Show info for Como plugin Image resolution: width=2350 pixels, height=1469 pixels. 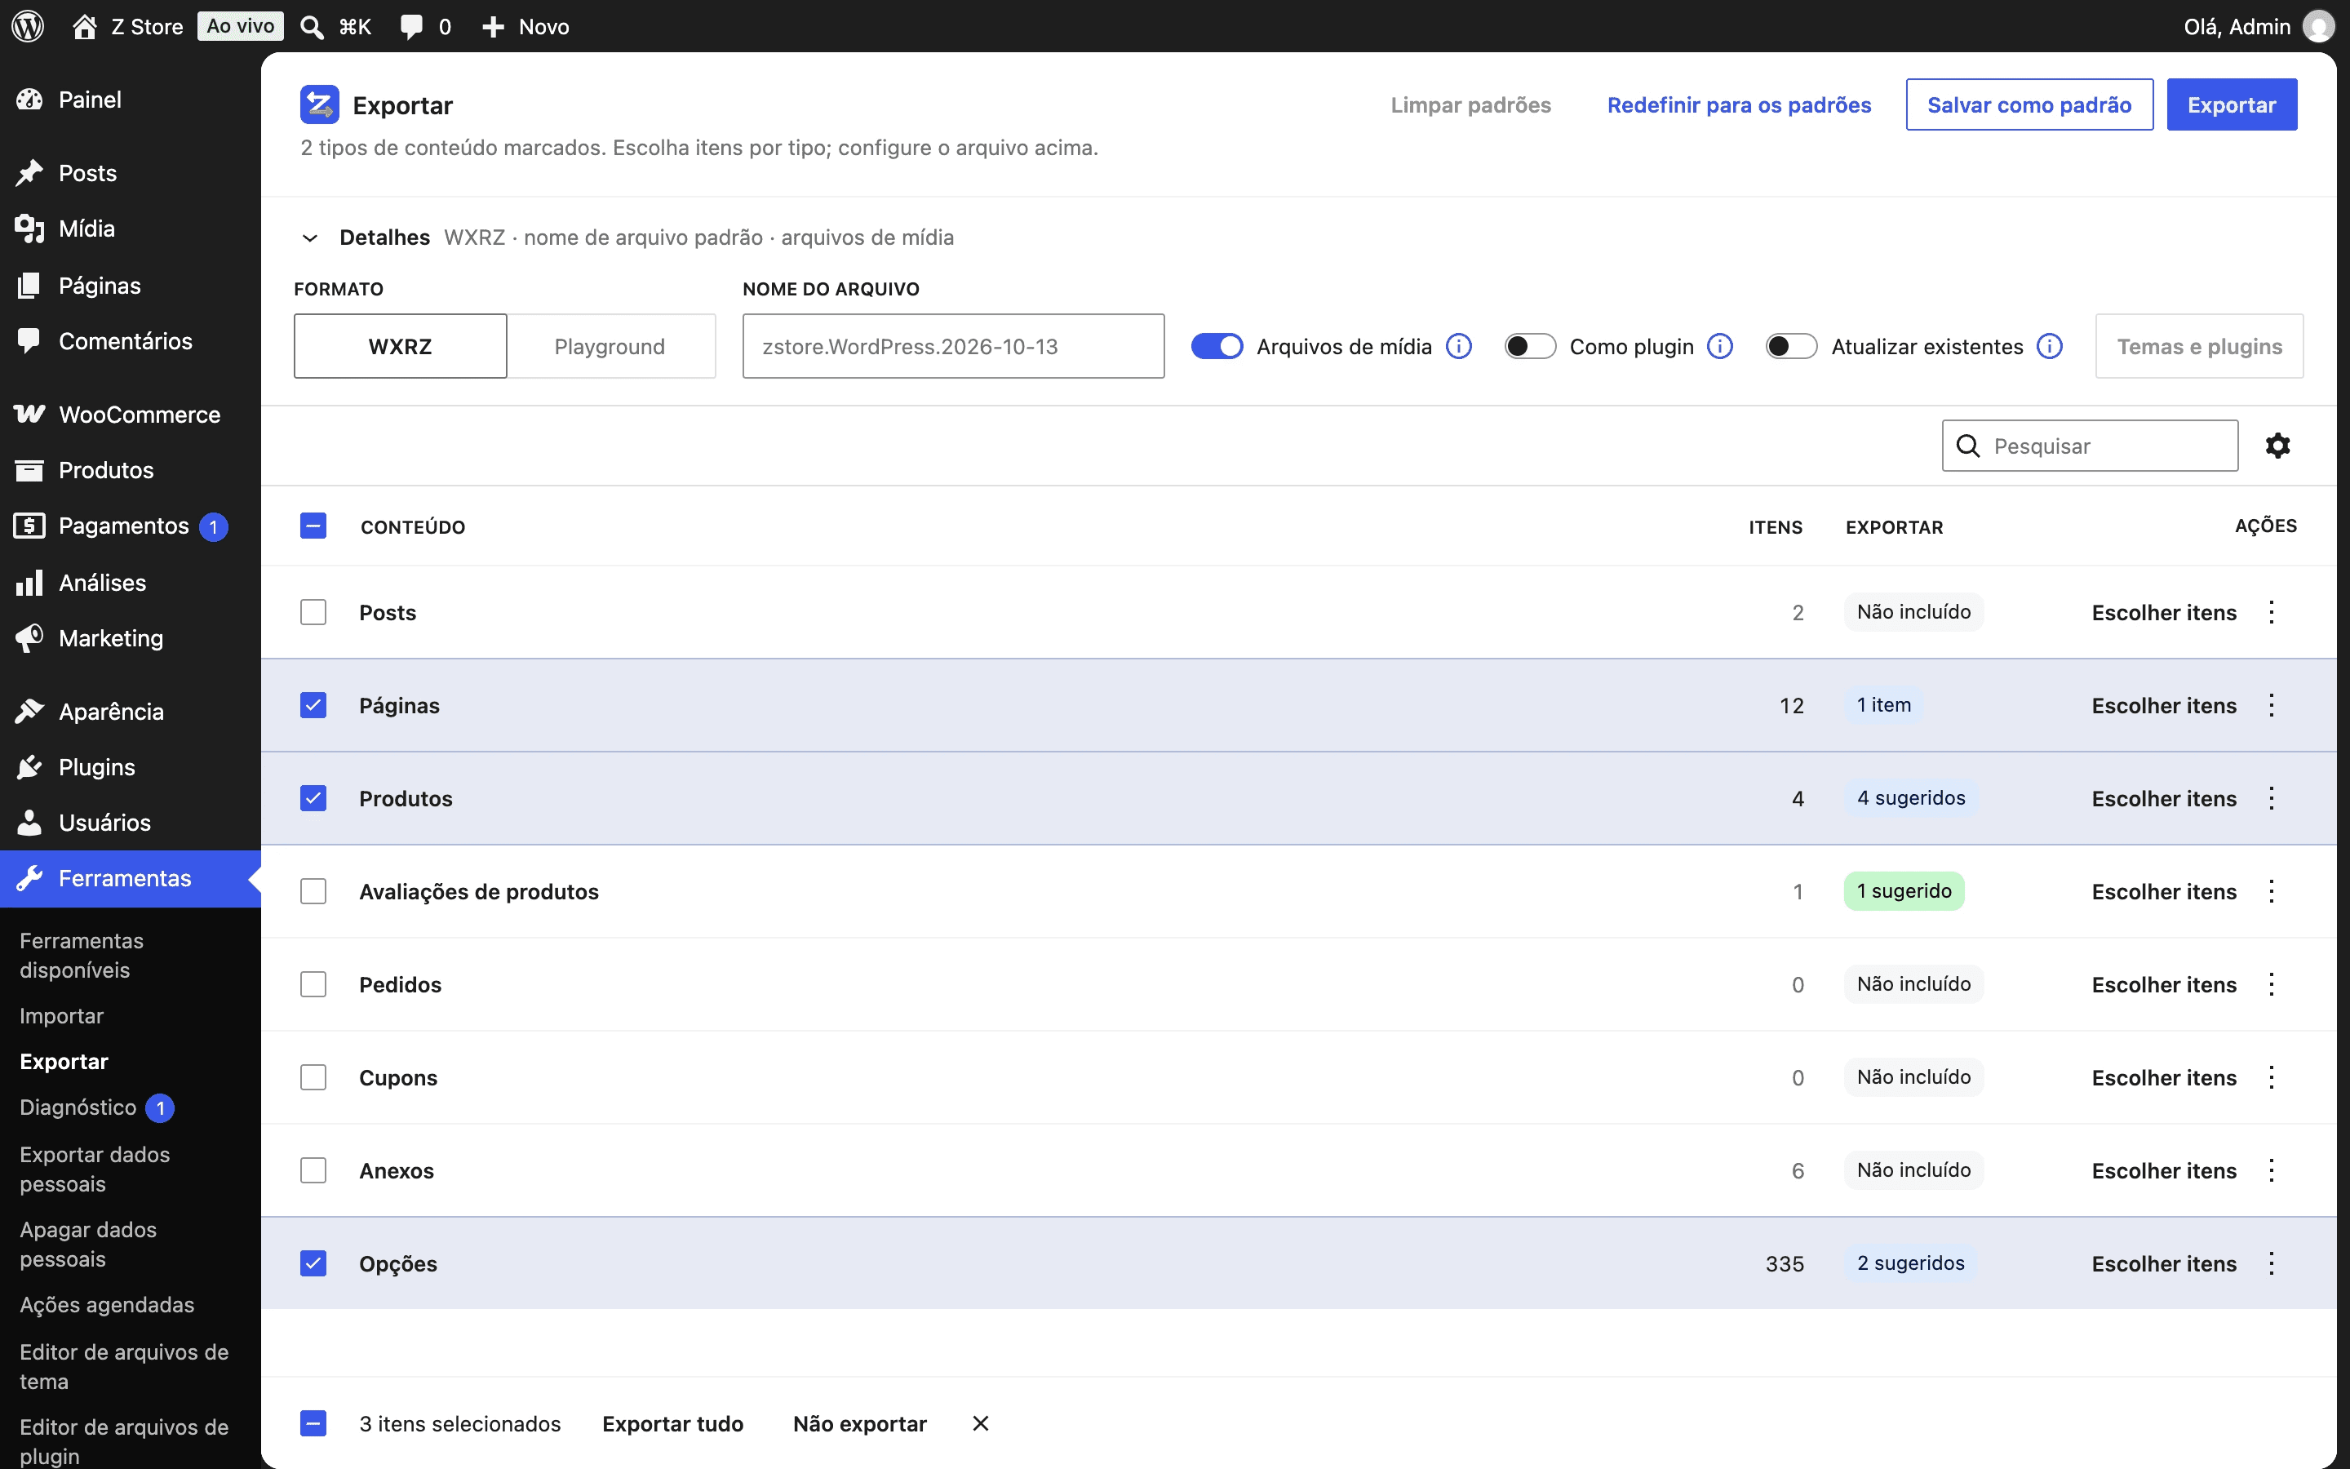tap(1720, 347)
